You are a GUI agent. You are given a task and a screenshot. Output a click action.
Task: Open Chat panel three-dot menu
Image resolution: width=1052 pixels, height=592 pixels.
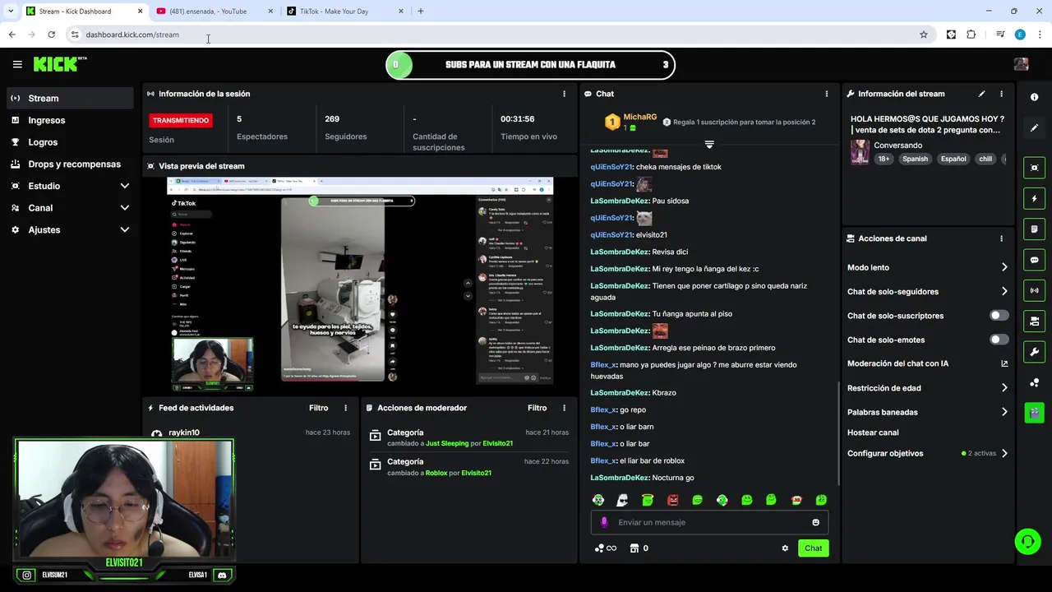point(826,94)
